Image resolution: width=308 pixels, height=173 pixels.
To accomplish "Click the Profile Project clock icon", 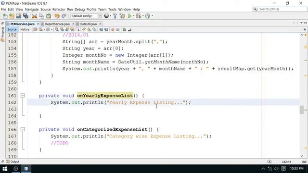I will tap(148, 16).
